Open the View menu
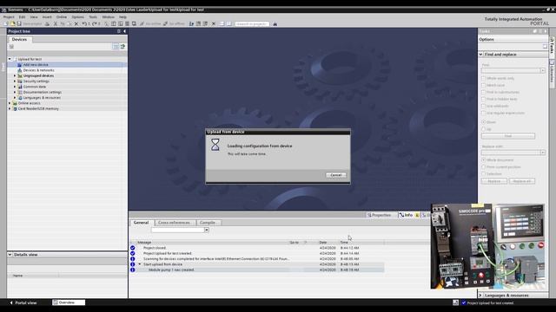 point(34,17)
